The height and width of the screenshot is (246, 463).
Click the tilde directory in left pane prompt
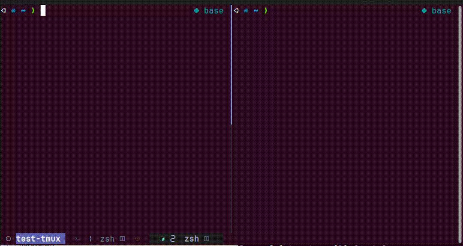23,11
